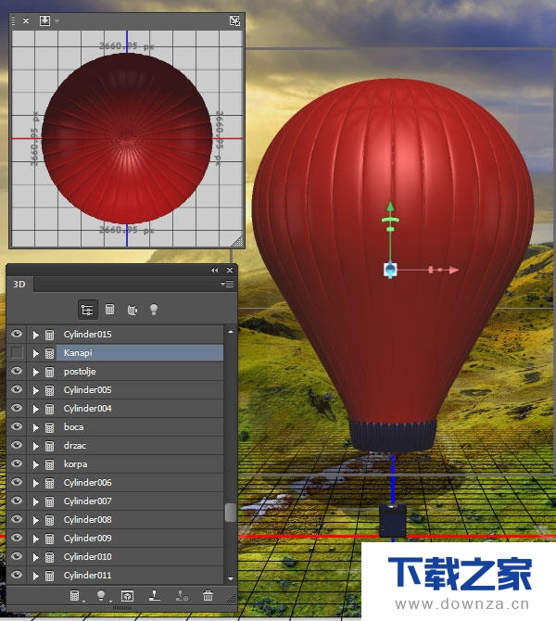Click the scroll down arrow in 3D panel
This screenshot has height=621, width=556.
click(x=231, y=578)
